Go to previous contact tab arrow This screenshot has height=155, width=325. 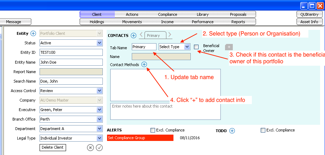(x=141, y=35)
